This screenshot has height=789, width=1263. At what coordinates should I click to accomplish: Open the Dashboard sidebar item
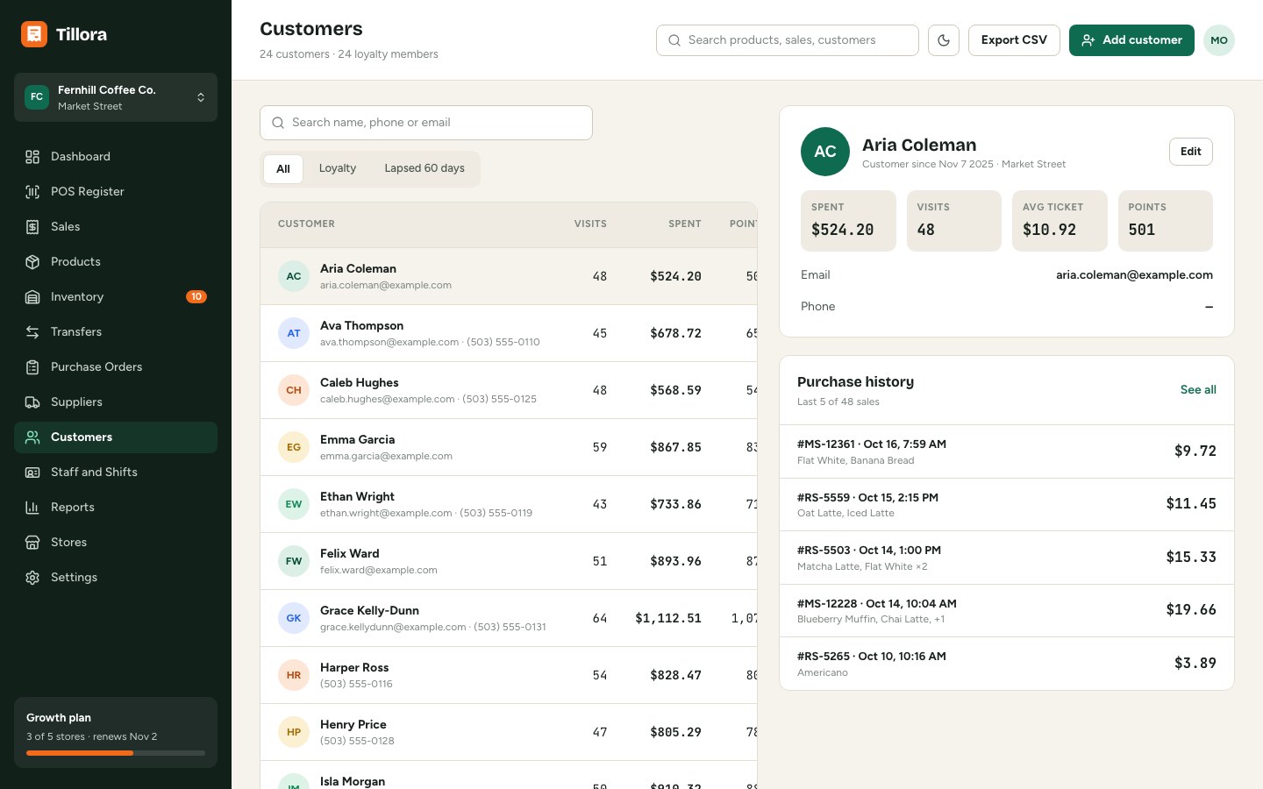(x=116, y=157)
